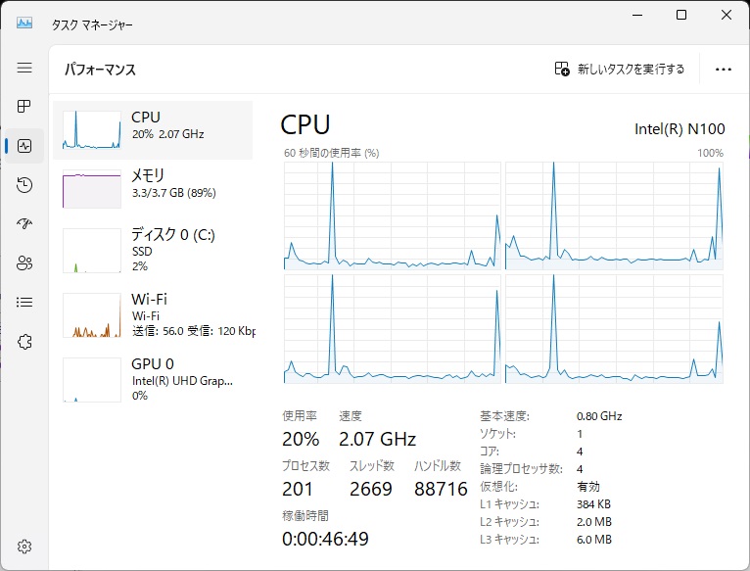The height and width of the screenshot is (571, 750).
Task: Open the App history icon
Action: (25, 185)
